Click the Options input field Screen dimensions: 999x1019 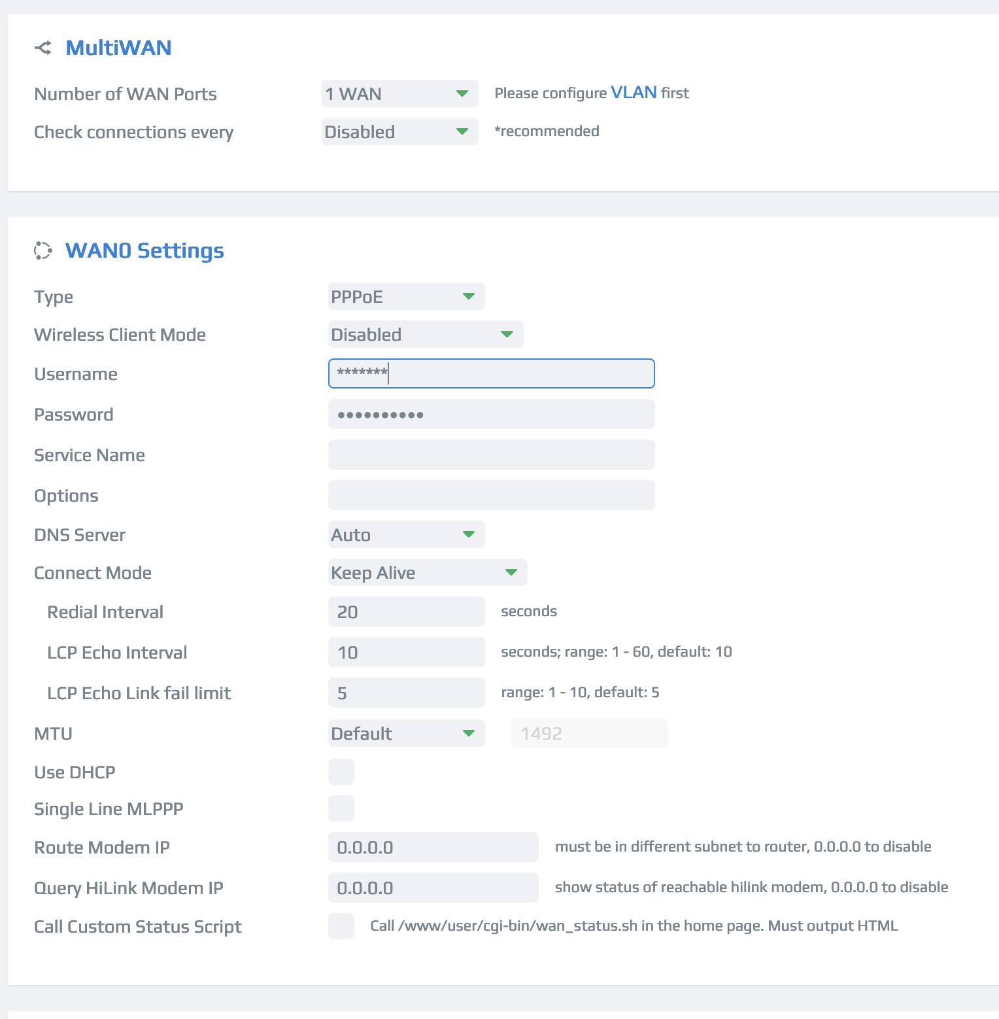pos(491,494)
